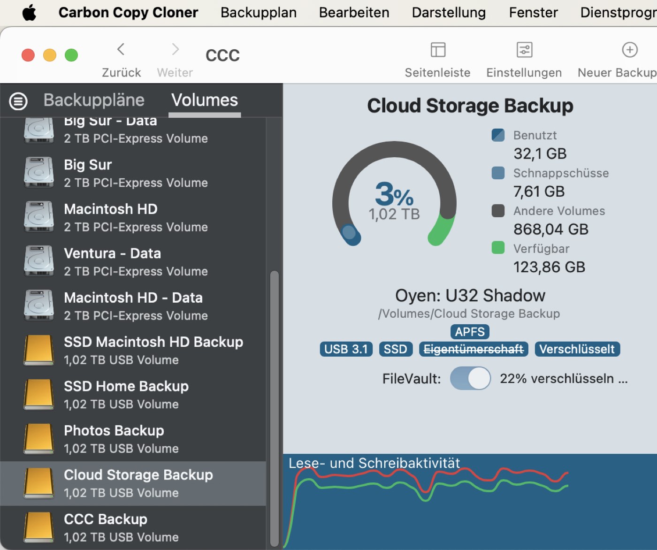Click the Weiter forward arrow
This screenshot has width=657, height=550.
175,49
